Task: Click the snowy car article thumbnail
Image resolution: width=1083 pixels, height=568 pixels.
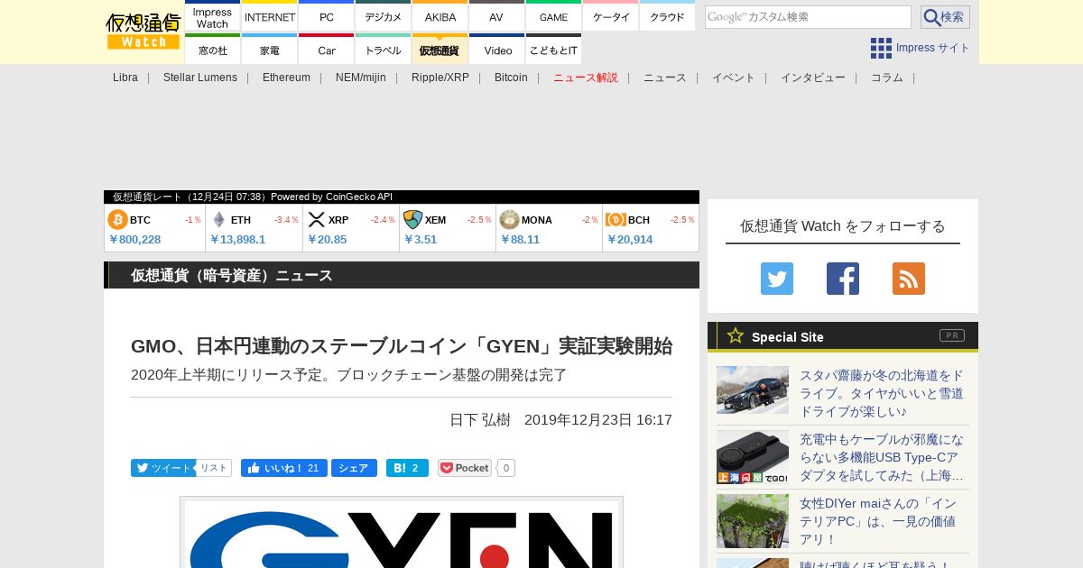Action: 753,389
